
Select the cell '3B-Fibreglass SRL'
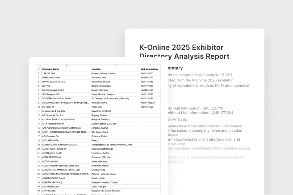pyautogui.click(x=66, y=94)
